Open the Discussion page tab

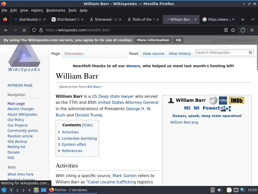coord(74,54)
